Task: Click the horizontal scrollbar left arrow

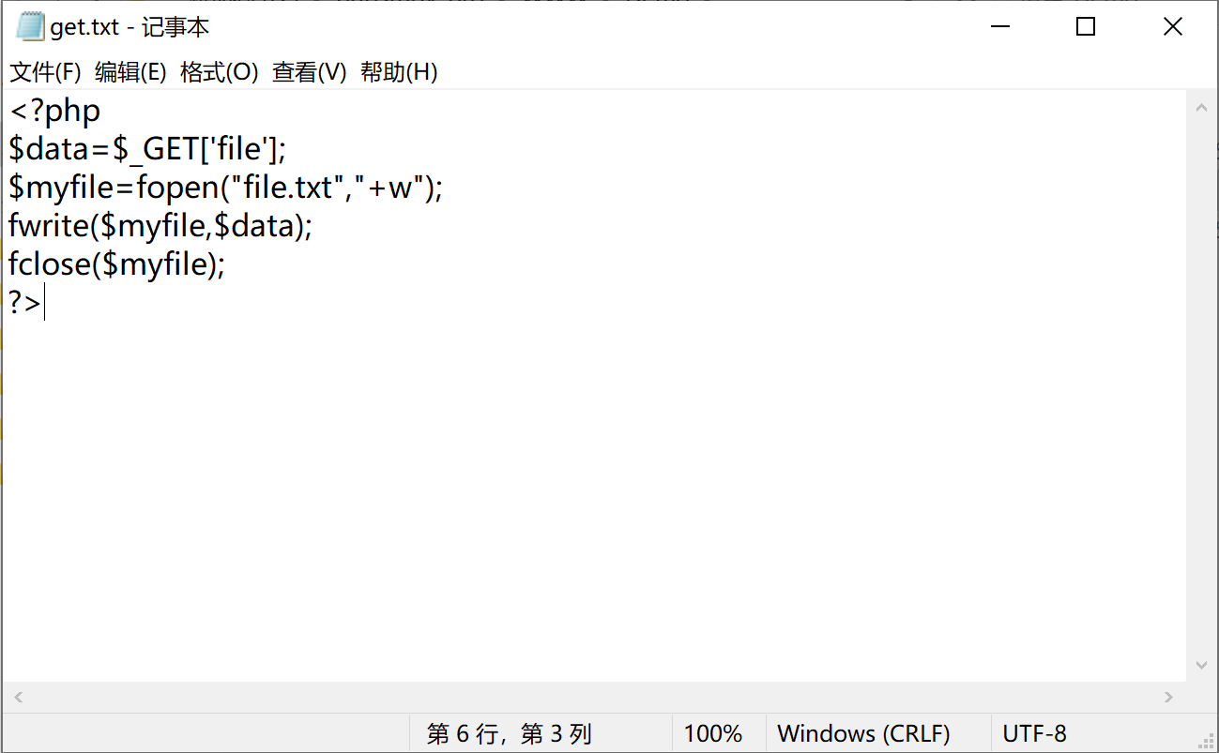Action: [x=18, y=697]
